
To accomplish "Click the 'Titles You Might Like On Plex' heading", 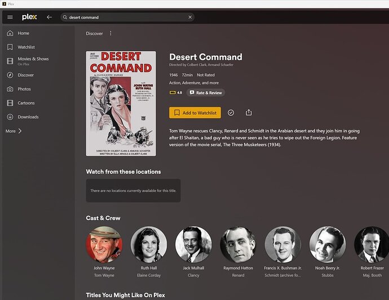I will coord(125,295).
